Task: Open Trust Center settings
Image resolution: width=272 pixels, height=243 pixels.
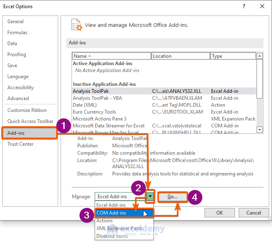Action: (x=20, y=144)
